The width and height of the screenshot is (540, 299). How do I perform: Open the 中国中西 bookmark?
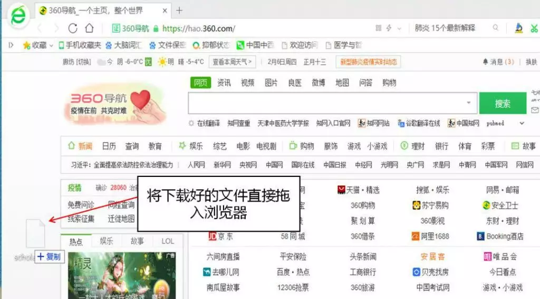255,45
